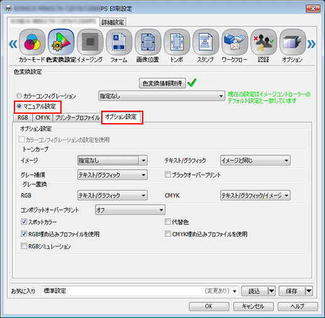The image size is (325, 318).
Task: Open the ワークフロー workflow icon
Action: click(x=234, y=42)
